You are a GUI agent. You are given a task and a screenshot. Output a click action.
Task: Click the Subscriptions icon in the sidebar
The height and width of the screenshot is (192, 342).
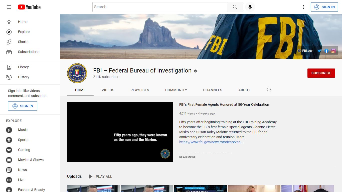[x=9, y=52]
